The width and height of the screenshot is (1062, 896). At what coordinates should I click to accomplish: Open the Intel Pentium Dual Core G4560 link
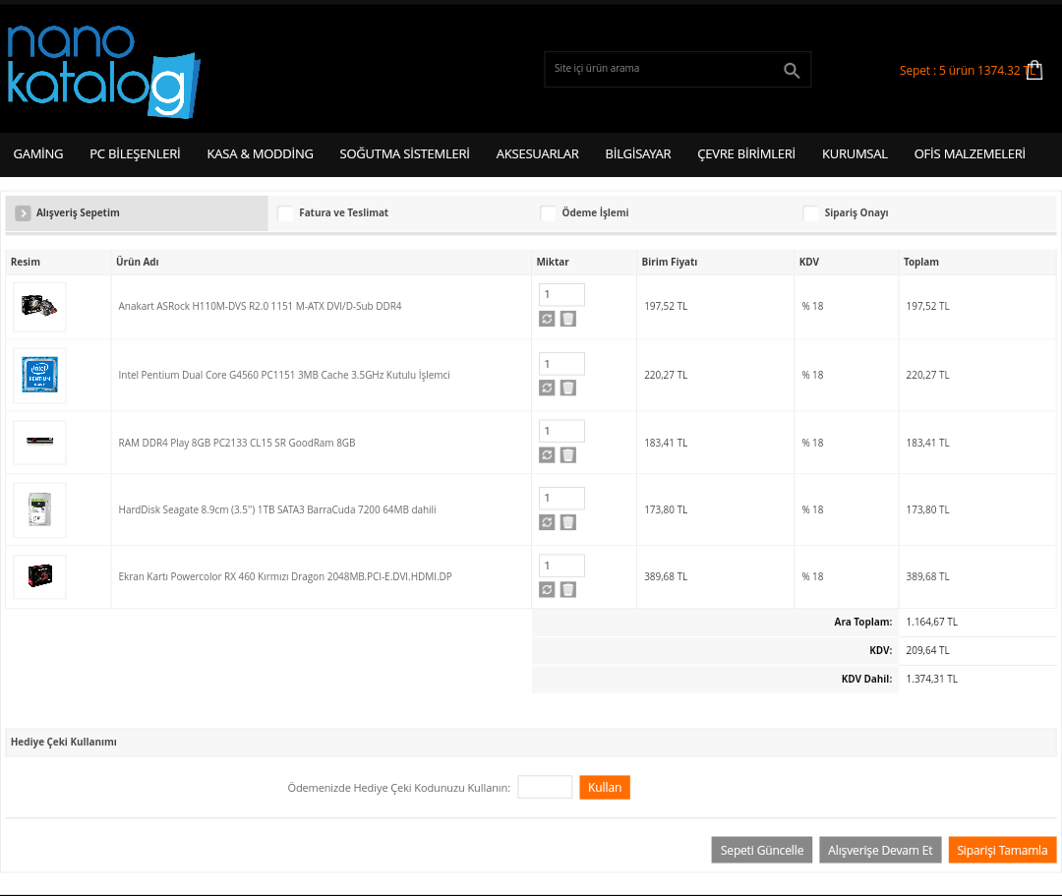tap(284, 375)
